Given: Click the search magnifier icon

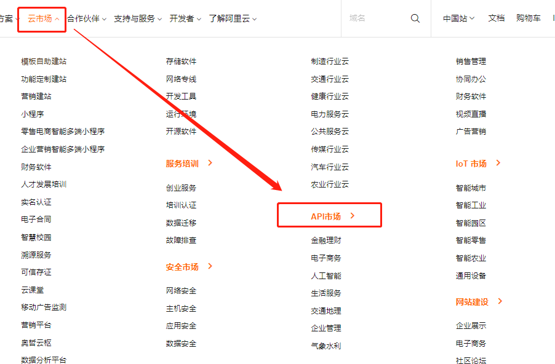Looking at the screenshot, I should 415,18.
